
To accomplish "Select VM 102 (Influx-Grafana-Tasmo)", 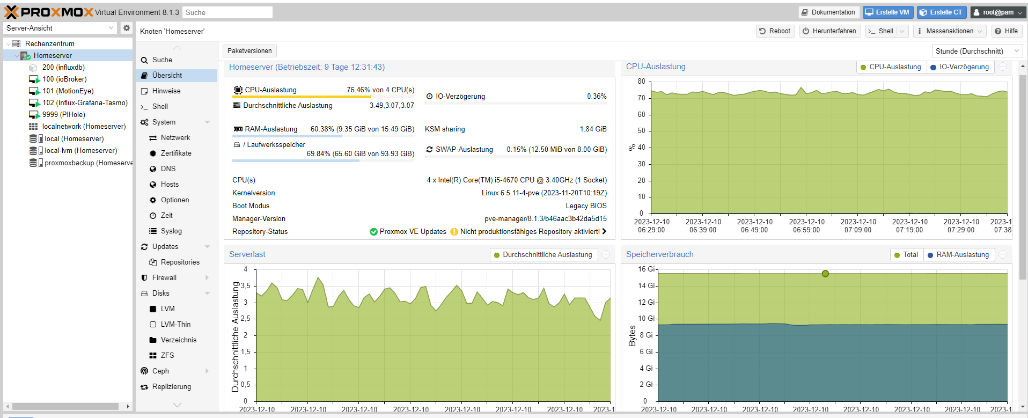I will click(85, 102).
